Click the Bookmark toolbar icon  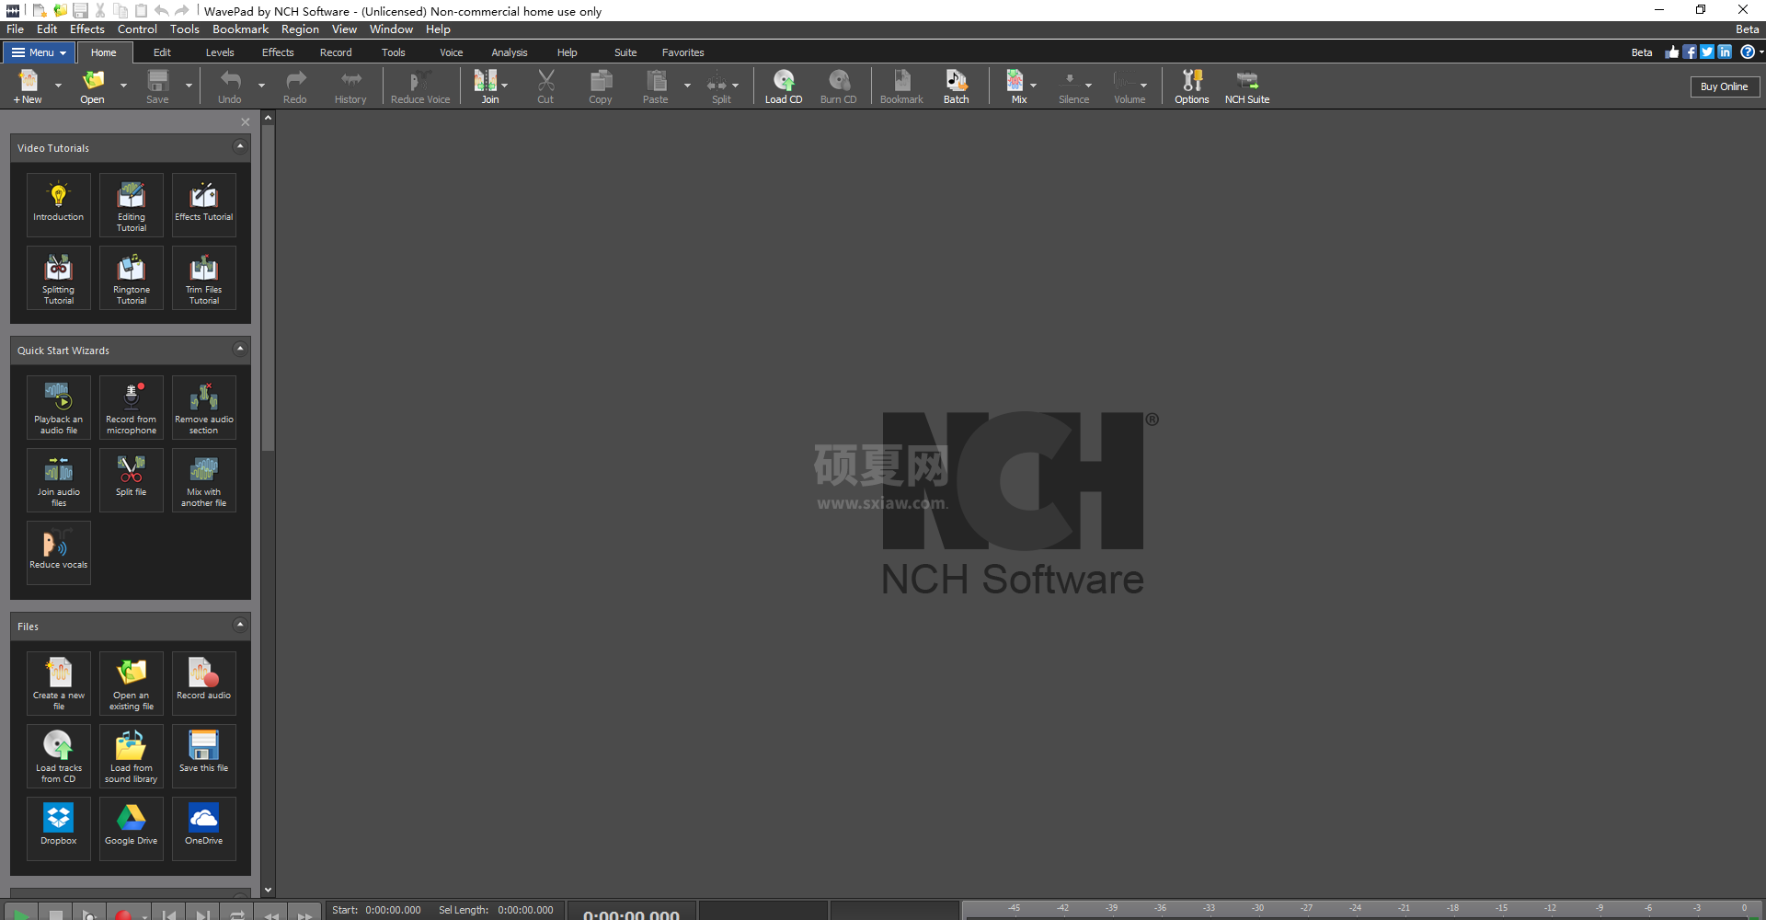[x=901, y=86]
